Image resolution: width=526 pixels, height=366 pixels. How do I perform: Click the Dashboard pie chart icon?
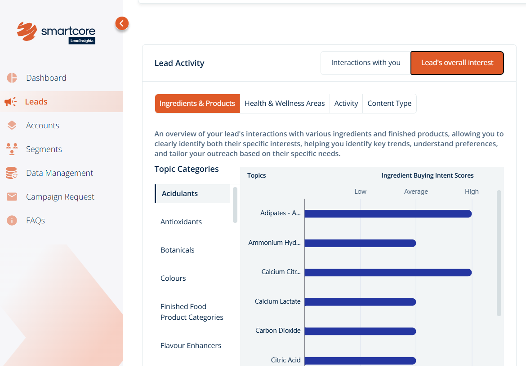(x=12, y=78)
